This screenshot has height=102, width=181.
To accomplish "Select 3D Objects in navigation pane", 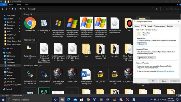I will click(11, 56).
